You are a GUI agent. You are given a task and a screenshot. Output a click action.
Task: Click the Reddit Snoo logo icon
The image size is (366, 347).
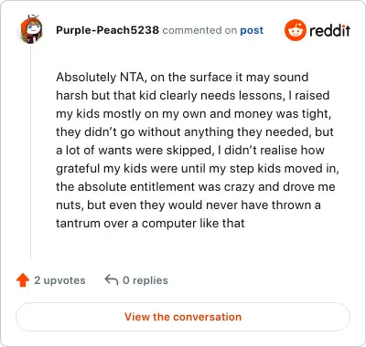click(295, 30)
